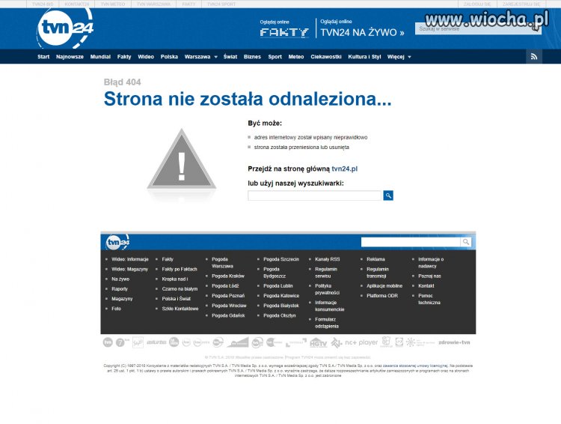The width and height of the screenshot is (561, 424).
Task: Open the HGTV logo in partner strip
Action: point(318,342)
